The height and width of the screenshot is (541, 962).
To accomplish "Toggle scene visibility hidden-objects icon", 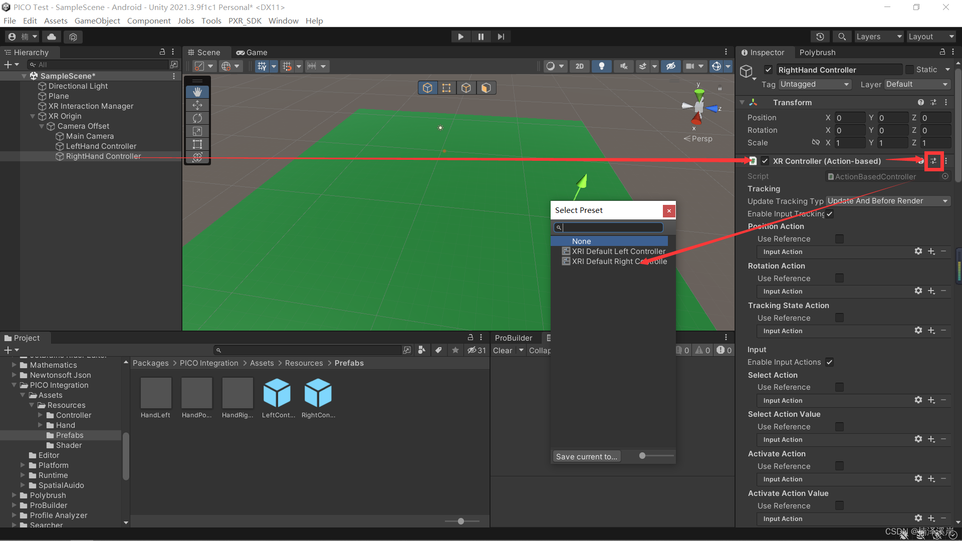I will pos(671,66).
